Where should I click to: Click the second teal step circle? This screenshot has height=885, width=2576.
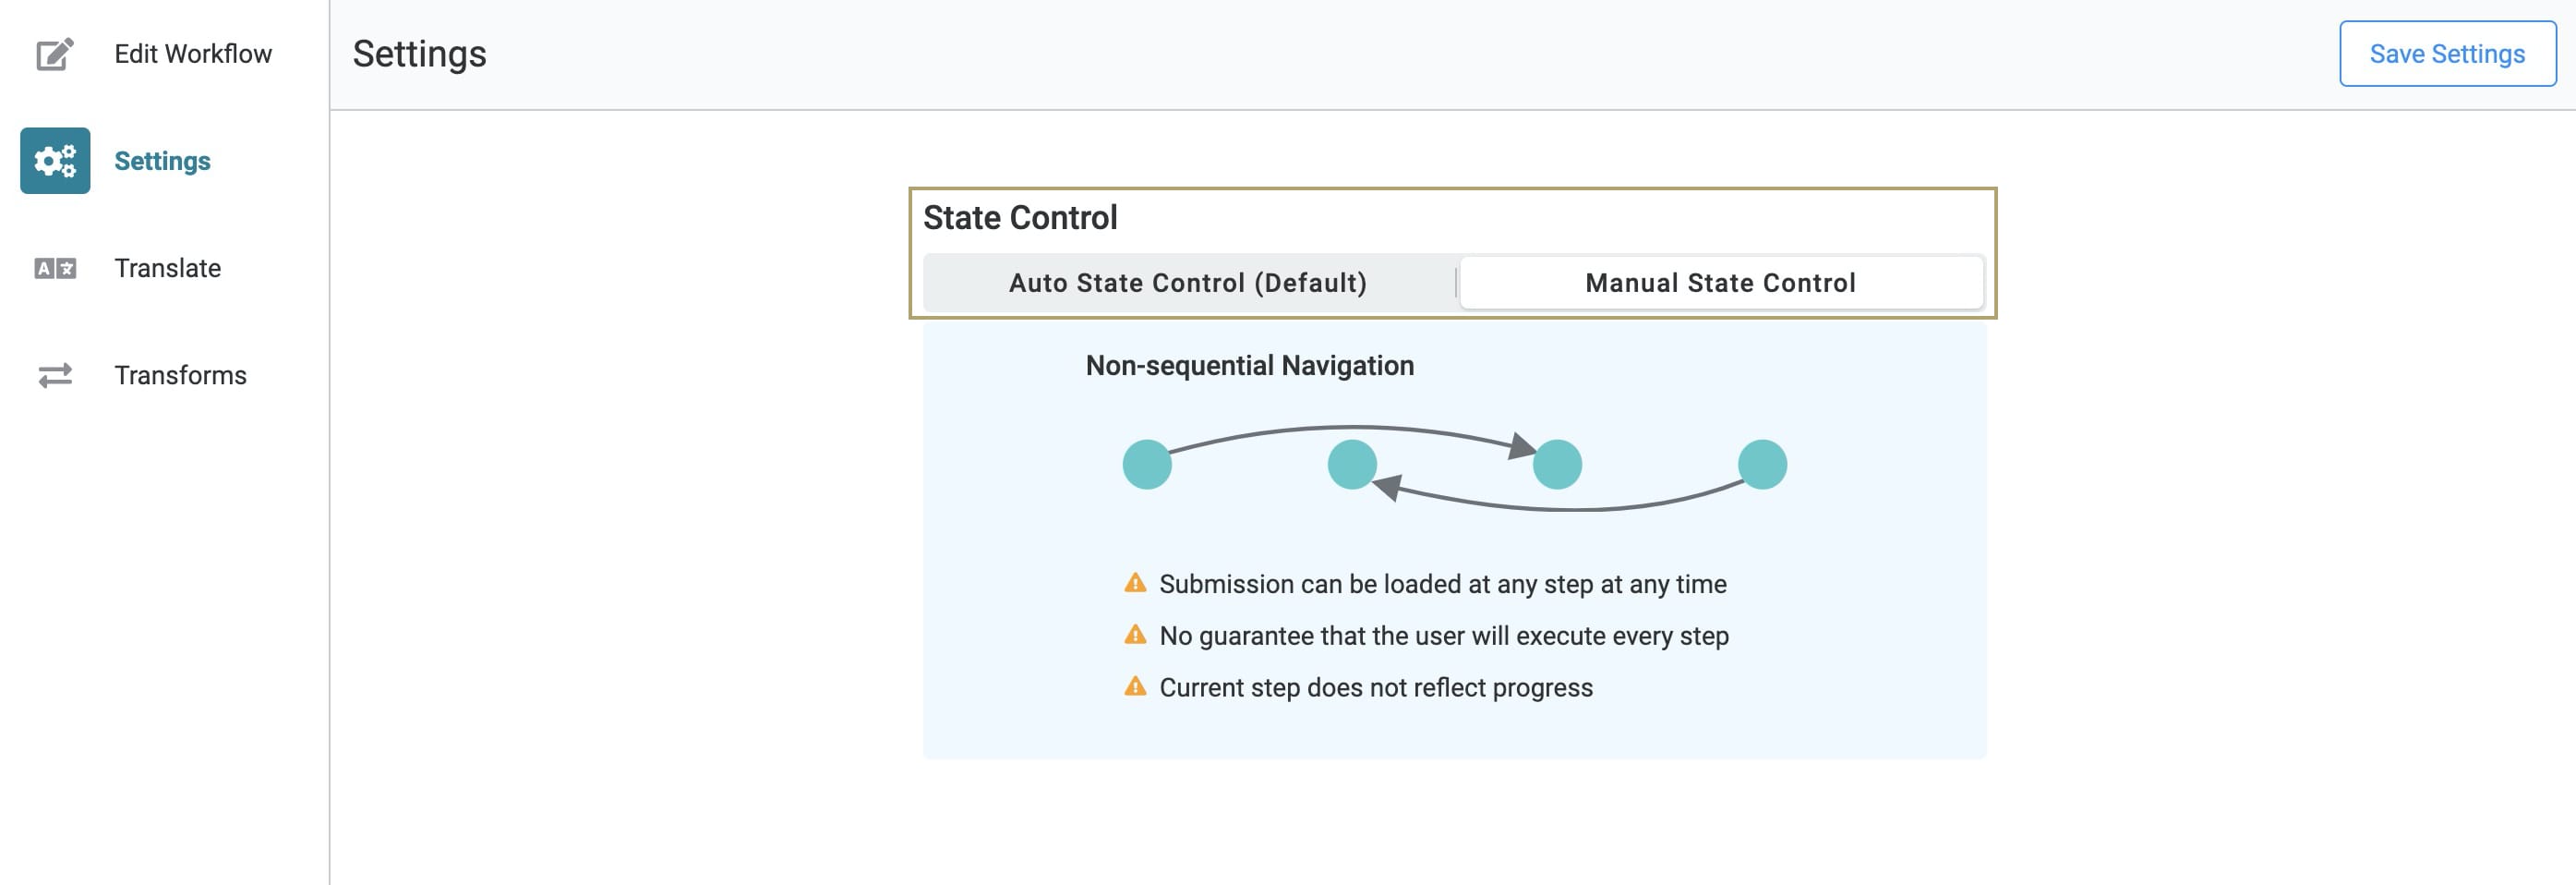(x=1352, y=465)
